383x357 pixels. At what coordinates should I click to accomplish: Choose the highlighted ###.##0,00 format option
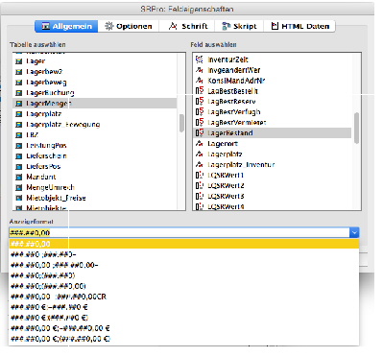(x=184, y=244)
